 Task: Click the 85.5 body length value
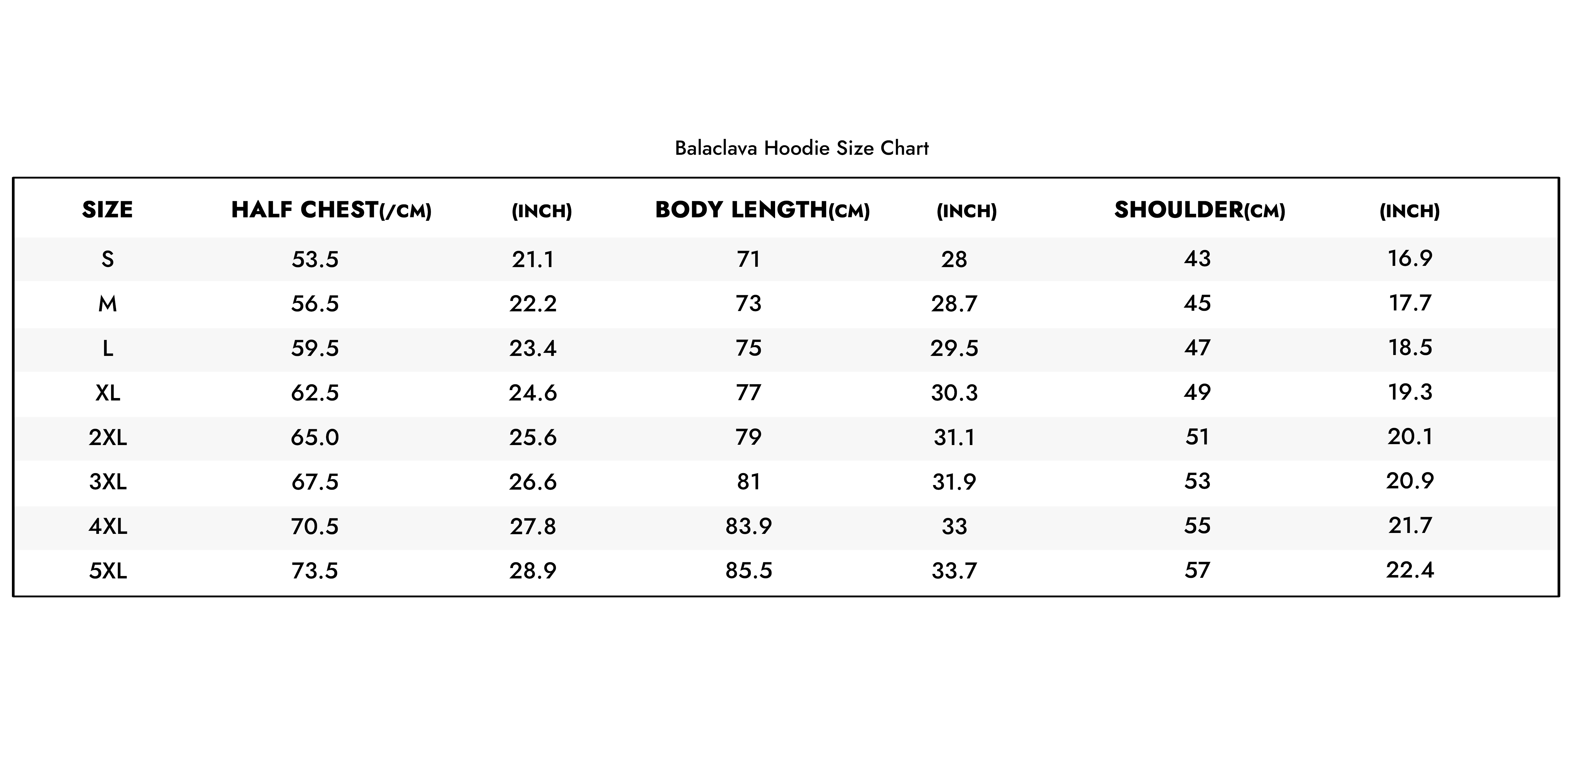coord(749,571)
